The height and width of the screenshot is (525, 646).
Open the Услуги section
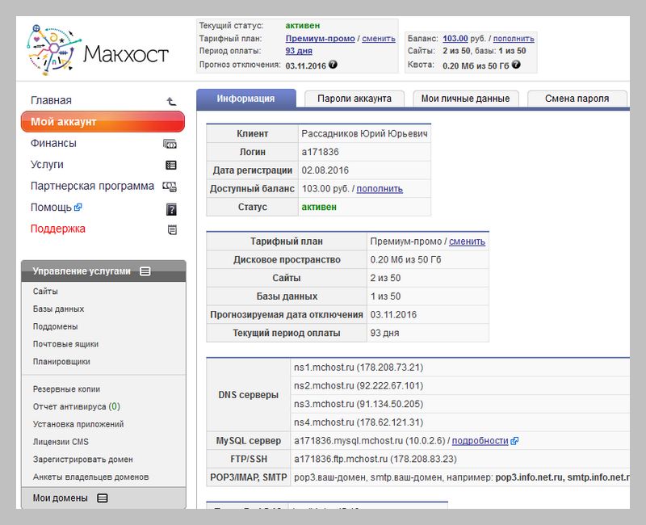(x=47, y=165)
